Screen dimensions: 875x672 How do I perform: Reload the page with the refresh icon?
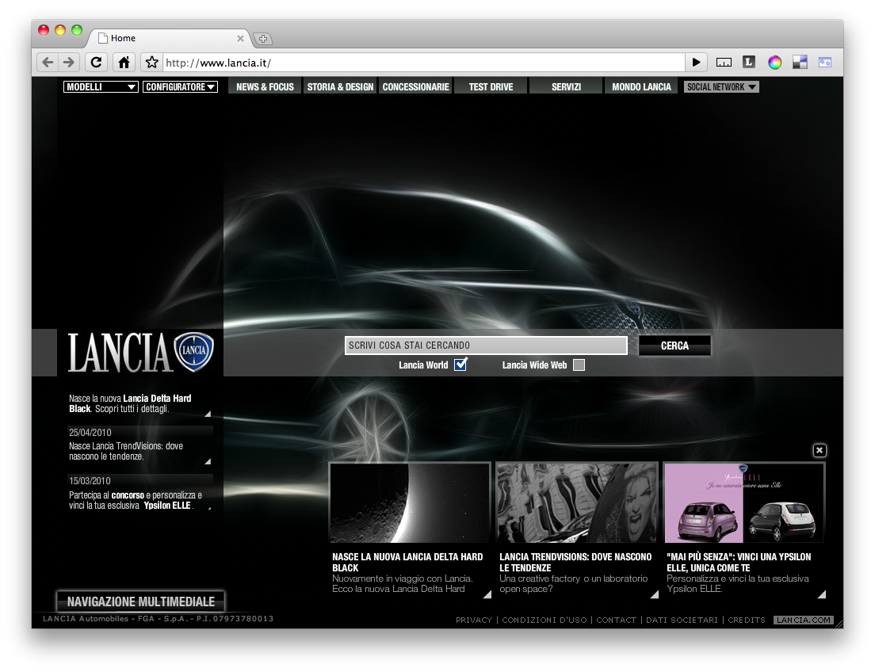96,63
